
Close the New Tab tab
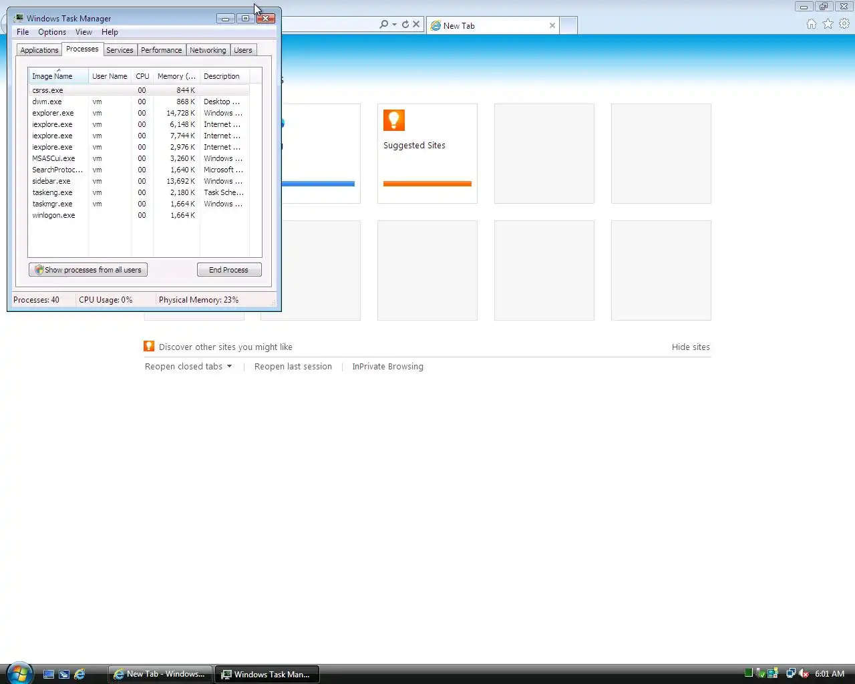[x=552, y=25]
